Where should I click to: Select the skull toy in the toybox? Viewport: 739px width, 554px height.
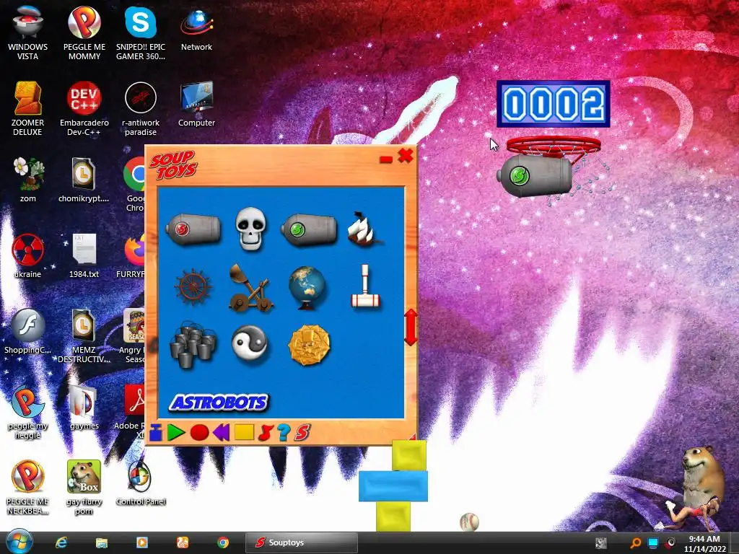point(250,228)
